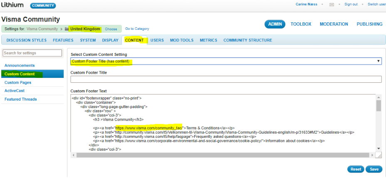Click horizontal scrollbar right arrow
The height and width of the screenshot is (178, 386).
[x=373, y=155]
